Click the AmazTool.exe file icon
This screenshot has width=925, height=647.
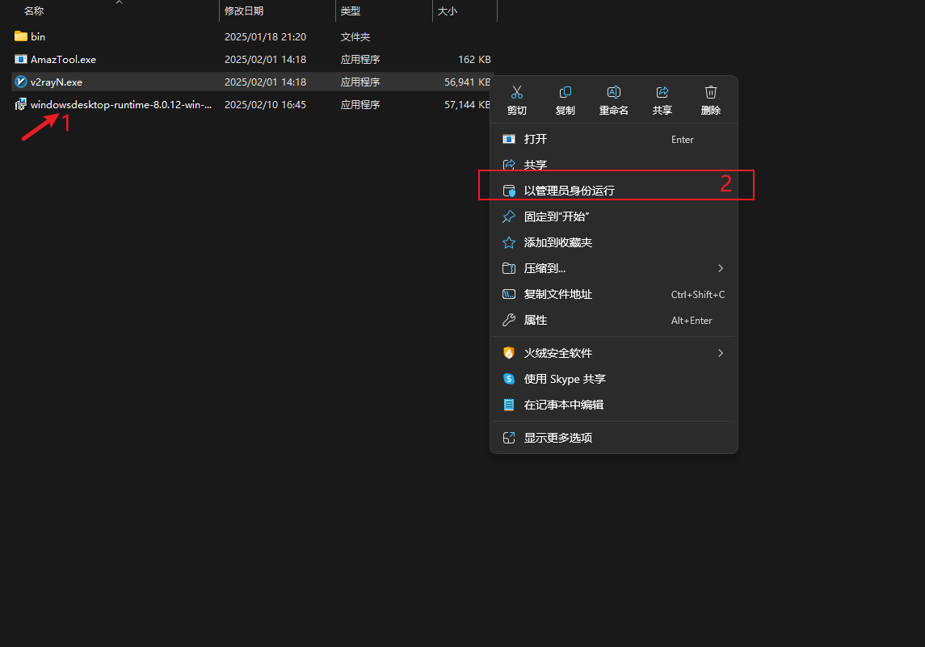pyautogui.click(x=21, y=59)
